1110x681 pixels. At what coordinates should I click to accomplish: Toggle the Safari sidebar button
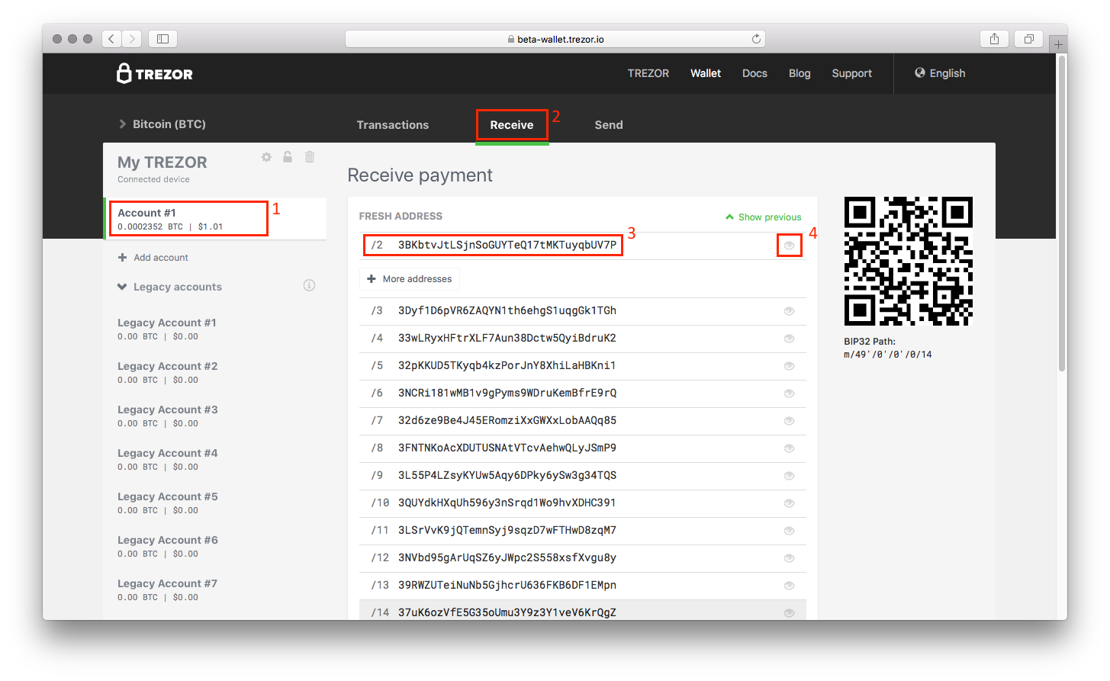162,38
